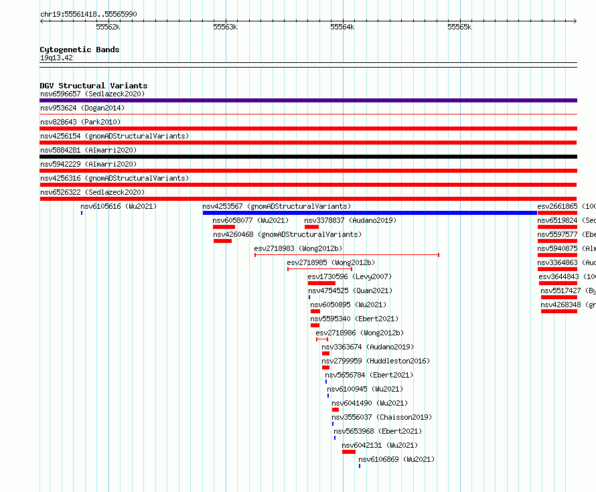Click the red nsv4260468 variant bar
596x492 pixels.
pos(223,241)
